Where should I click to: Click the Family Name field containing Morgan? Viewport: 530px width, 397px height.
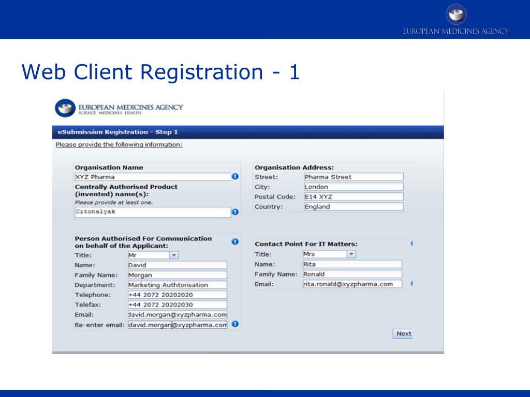[x=178, y=275]
